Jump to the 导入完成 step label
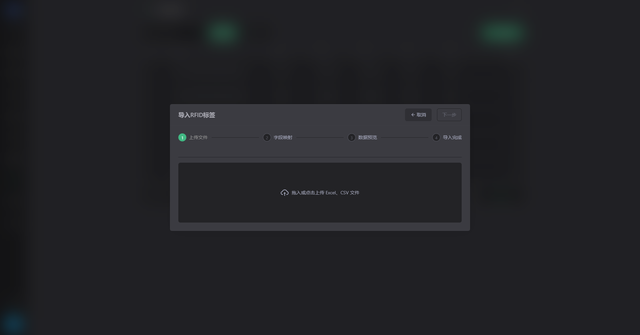Image resolution: width=640 pixels, height=335 pixels. tap(452, 137)
